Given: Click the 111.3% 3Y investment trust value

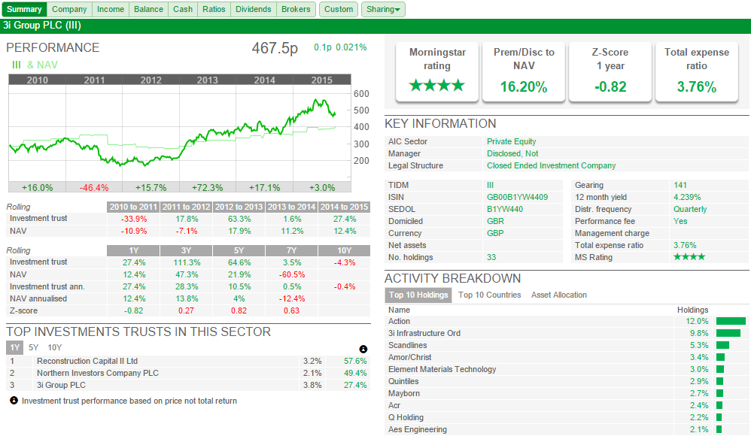Looking at the screenshot, I should point(187,262).
